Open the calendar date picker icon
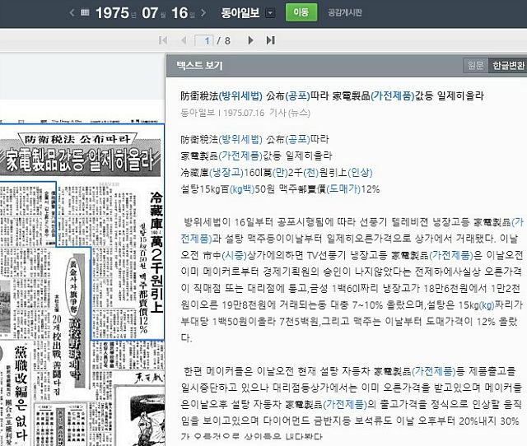 coord(86,12)
